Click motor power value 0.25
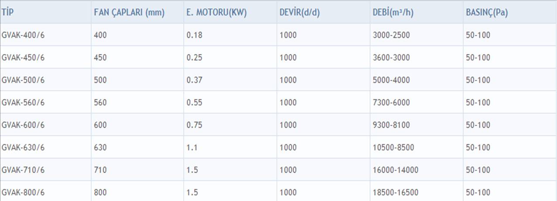Image resolution: width=557 pixels, height=201 pixels. coord(194,58)
